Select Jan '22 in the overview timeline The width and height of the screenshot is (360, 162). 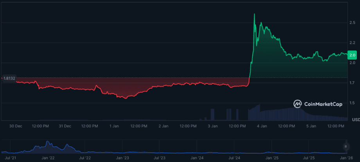(x=48, y=158)
